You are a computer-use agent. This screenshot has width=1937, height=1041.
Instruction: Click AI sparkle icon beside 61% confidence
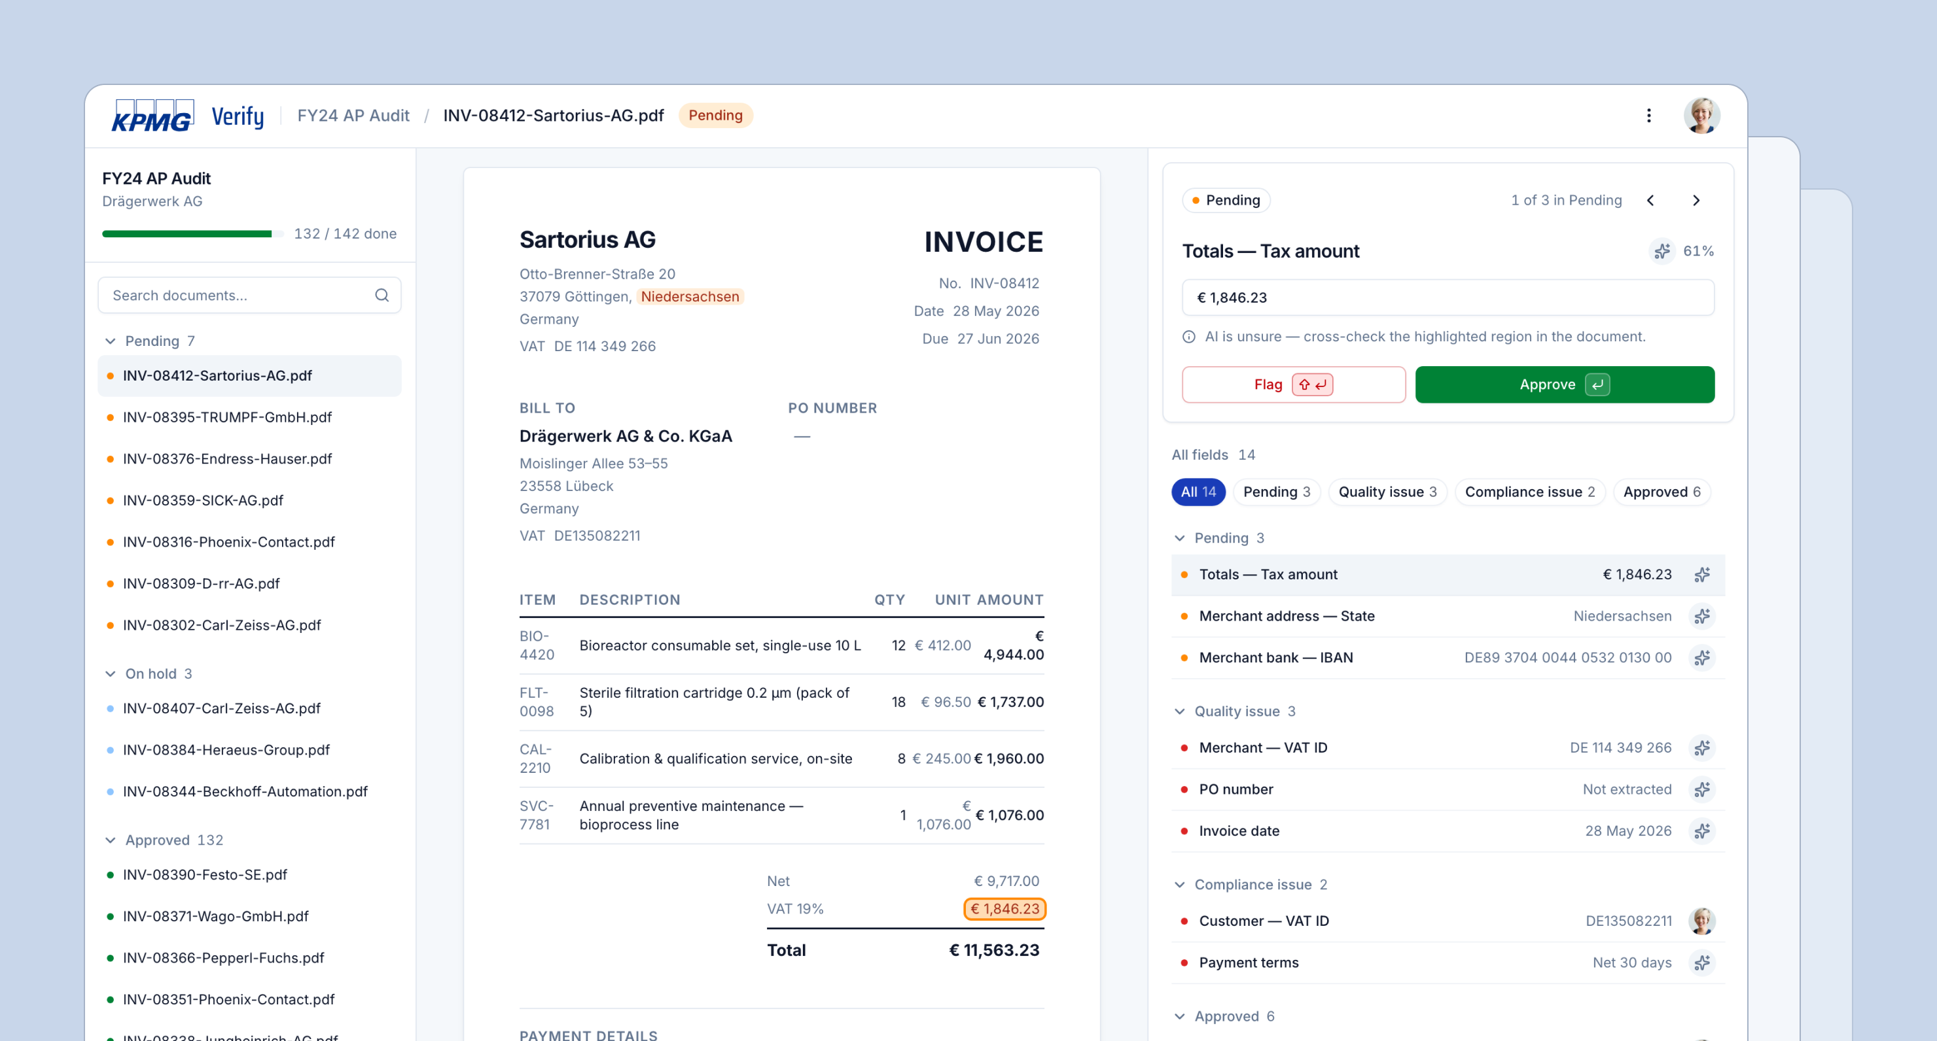point(1663,251)
